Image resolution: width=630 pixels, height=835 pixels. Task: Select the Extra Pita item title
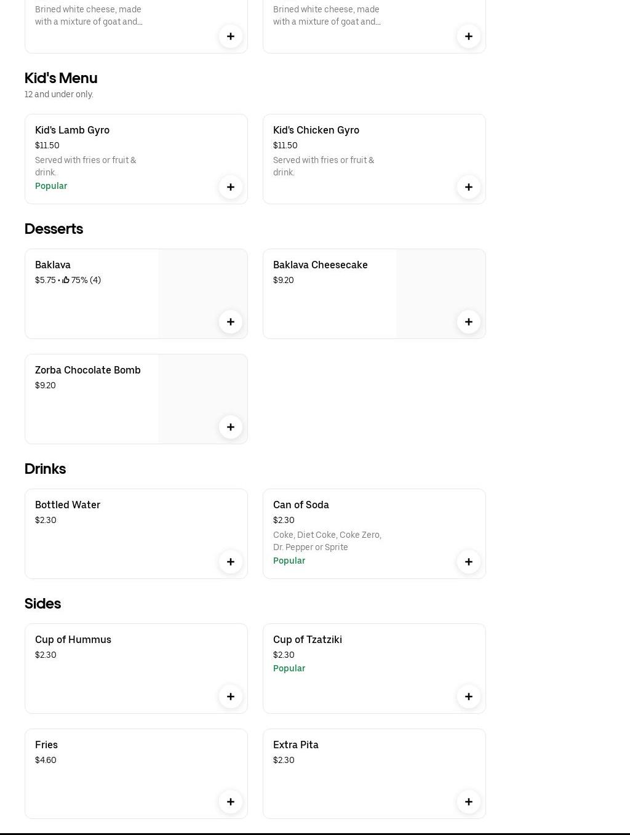[x=295, y=745]
